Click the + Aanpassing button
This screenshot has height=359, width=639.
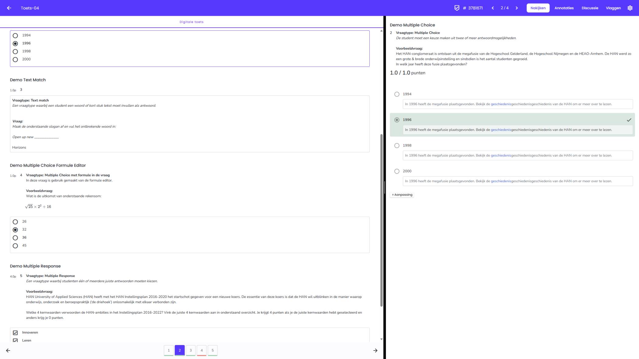pyautogui.click(x=402, y=195)
